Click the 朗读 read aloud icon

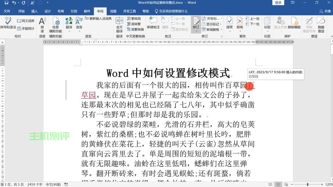coord(42,21)
